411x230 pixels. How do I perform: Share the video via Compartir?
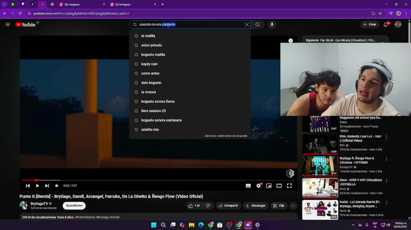point(228,206)
